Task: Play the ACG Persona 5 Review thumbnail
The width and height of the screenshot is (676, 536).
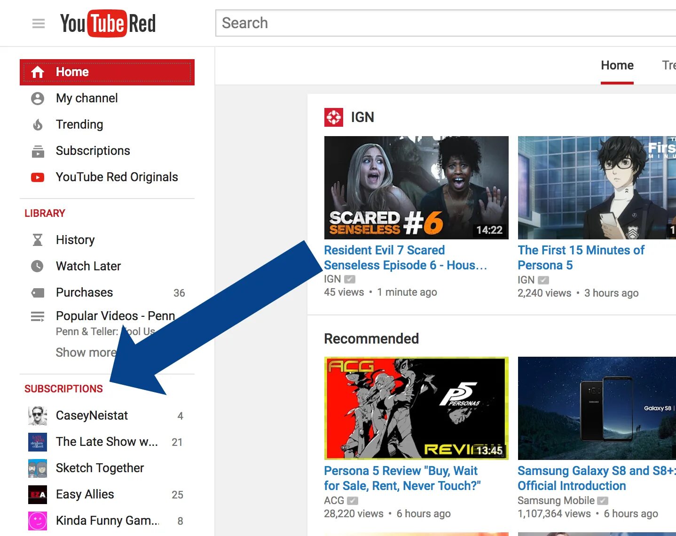Action: (417, 408)
